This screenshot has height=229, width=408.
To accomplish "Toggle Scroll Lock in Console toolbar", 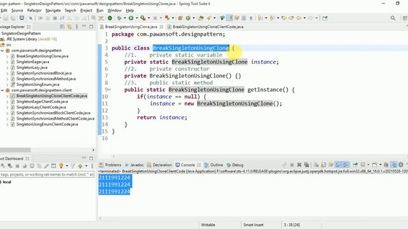I will [x=323, y=165].
